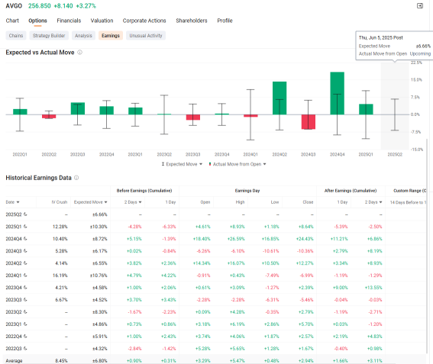The image size is (433, 364).
Task: Open the 2024Q4 row link icon
Action: 25,238
